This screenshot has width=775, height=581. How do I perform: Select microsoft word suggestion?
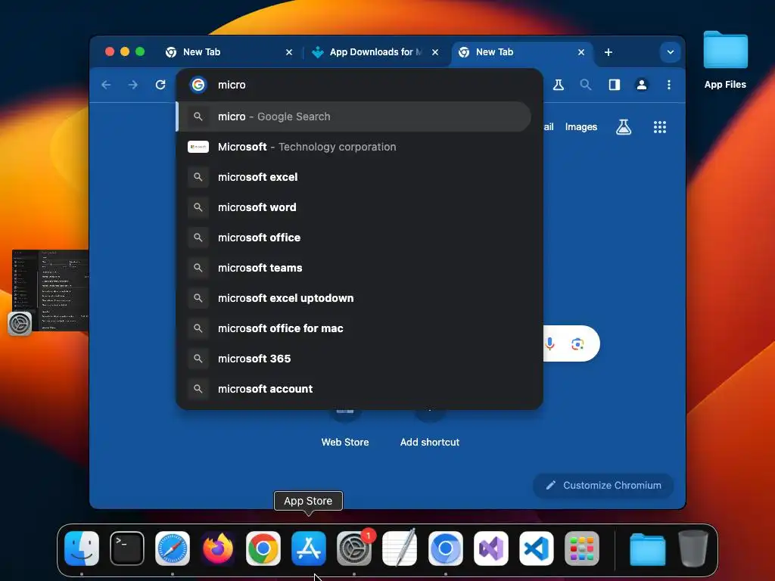tap(354, 207)
